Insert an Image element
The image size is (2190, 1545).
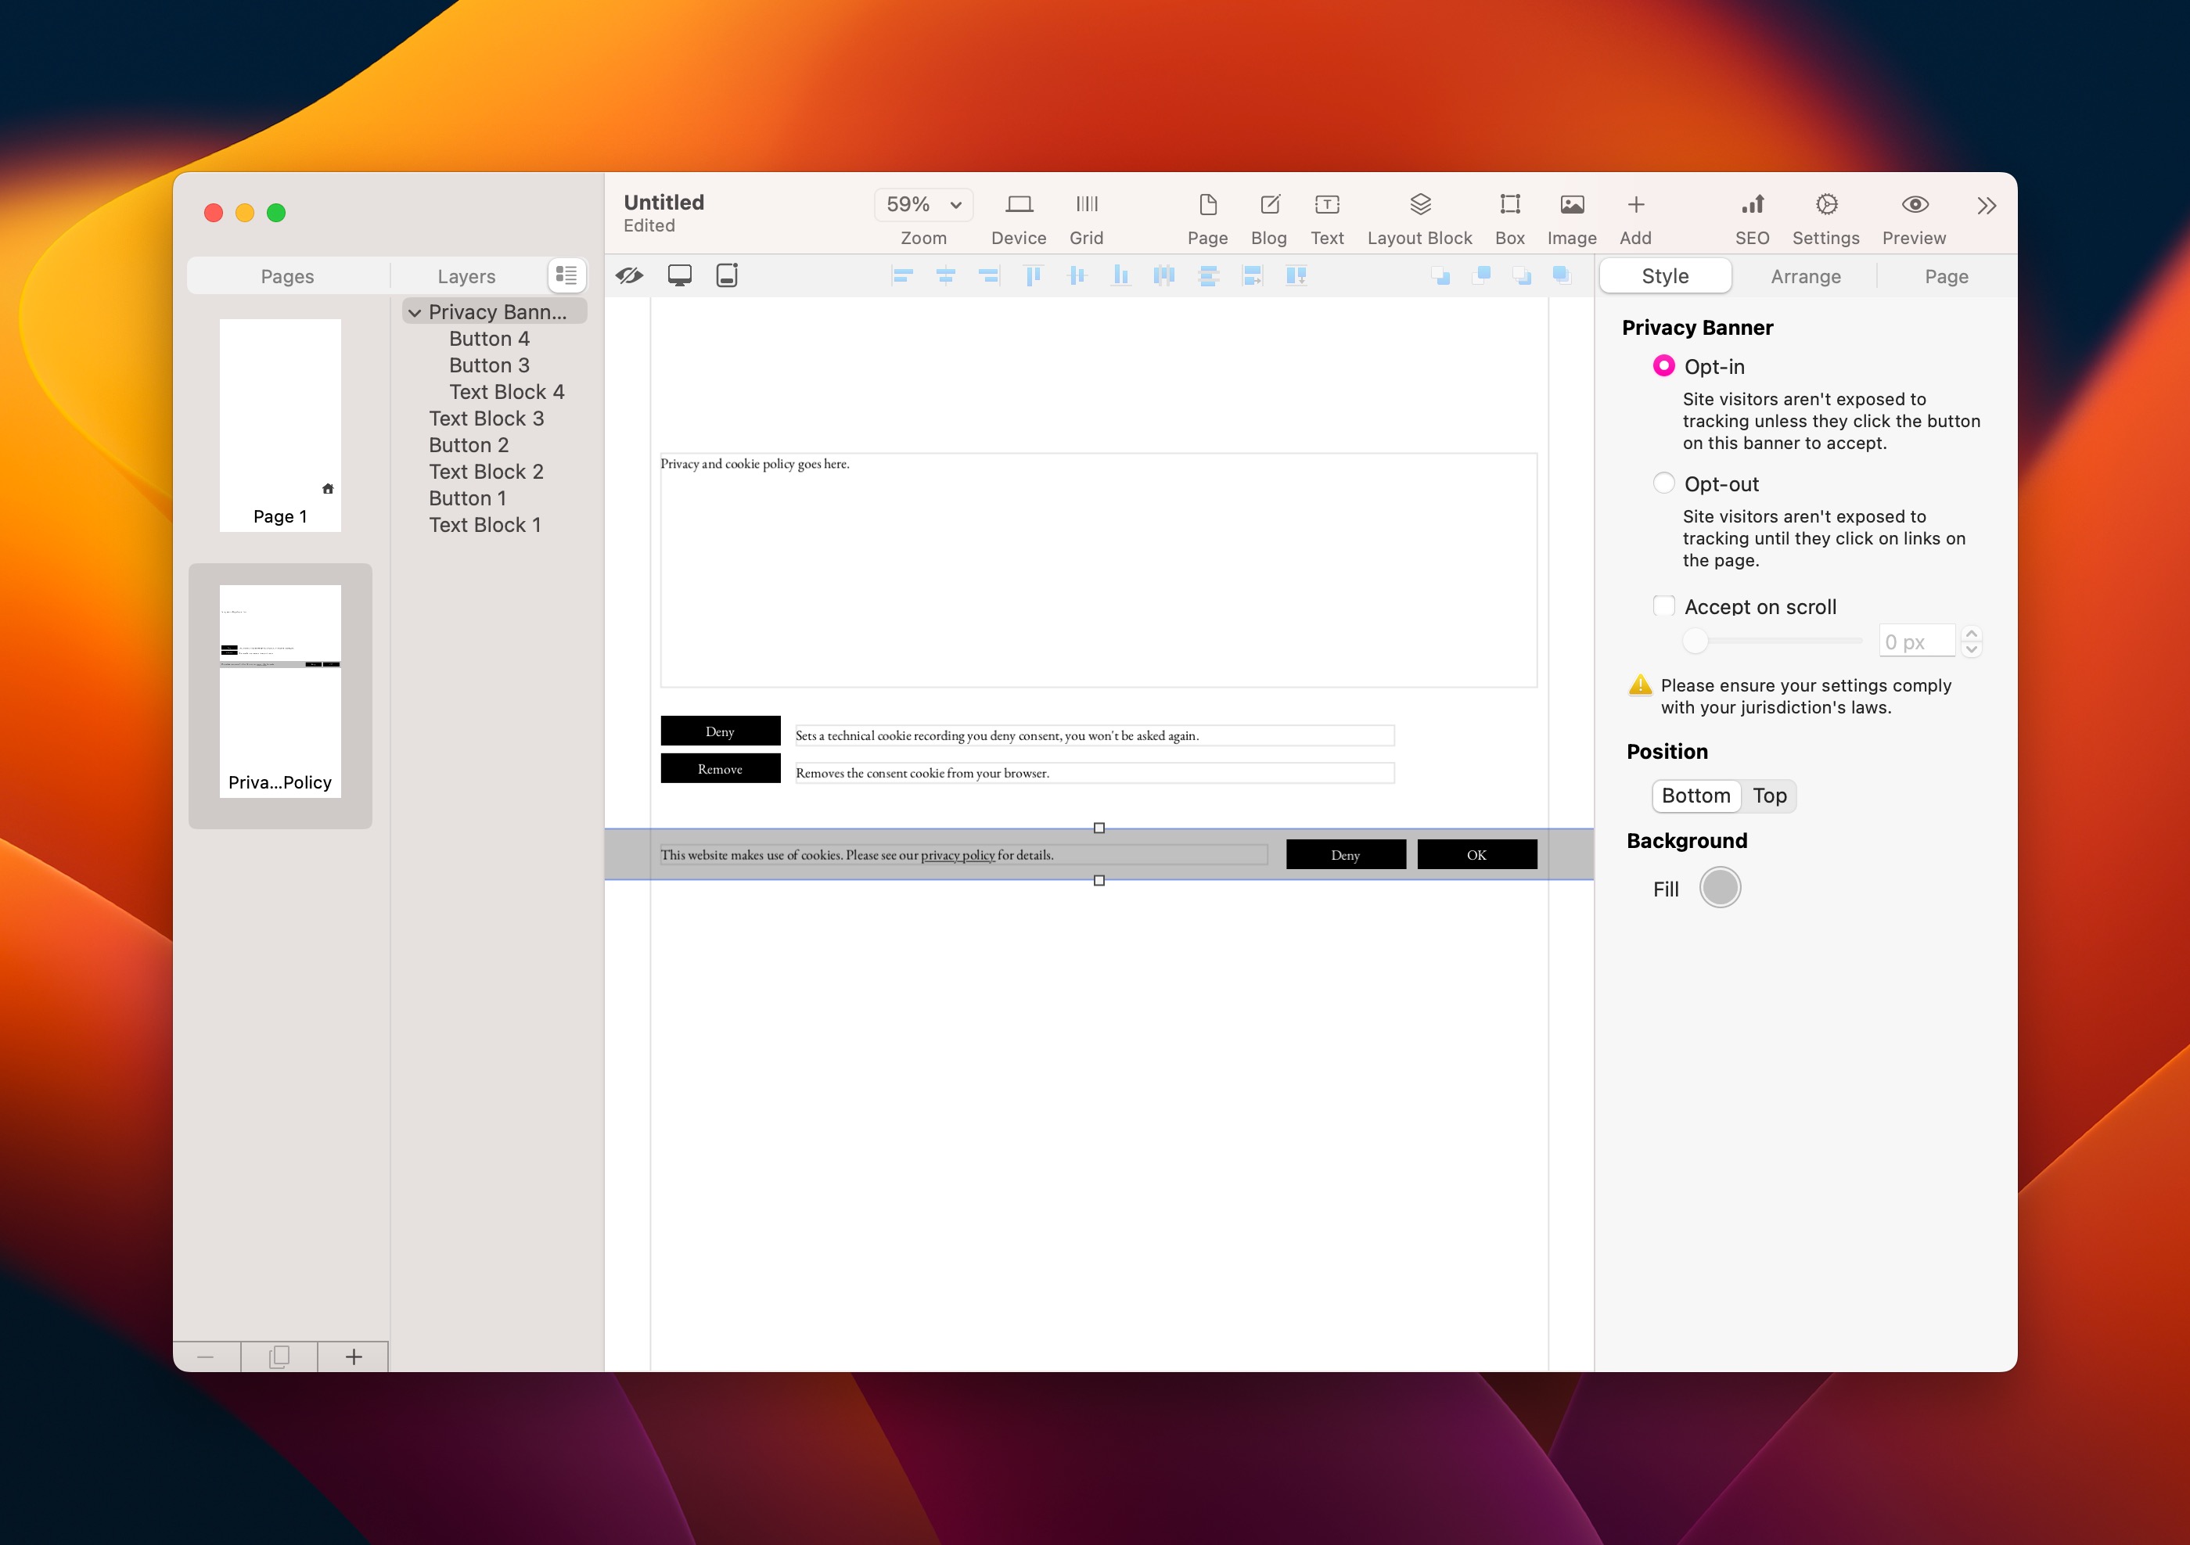(1572, 204)
